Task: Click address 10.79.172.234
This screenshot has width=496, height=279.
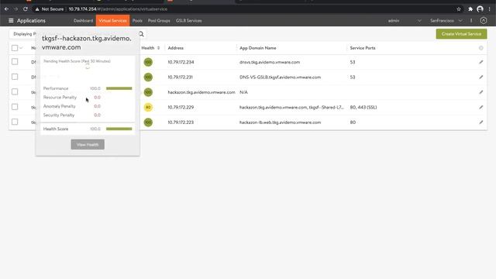Action: 181,62
